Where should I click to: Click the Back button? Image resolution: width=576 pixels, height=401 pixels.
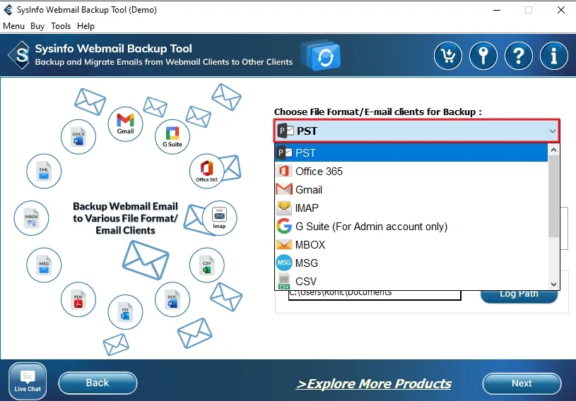[98, 383]
